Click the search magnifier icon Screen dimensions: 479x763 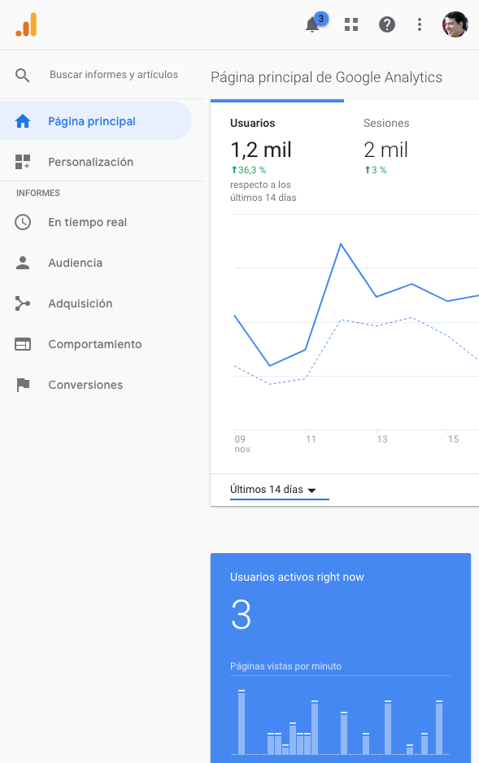23,75
